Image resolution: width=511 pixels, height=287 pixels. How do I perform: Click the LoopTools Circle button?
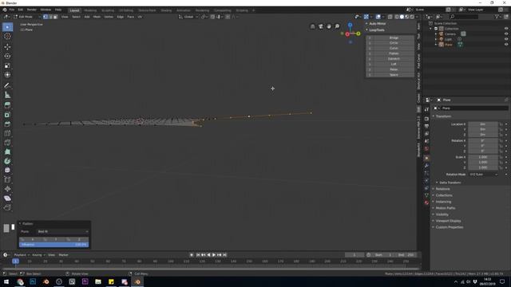pyautogui.click(x=394, y=43)
